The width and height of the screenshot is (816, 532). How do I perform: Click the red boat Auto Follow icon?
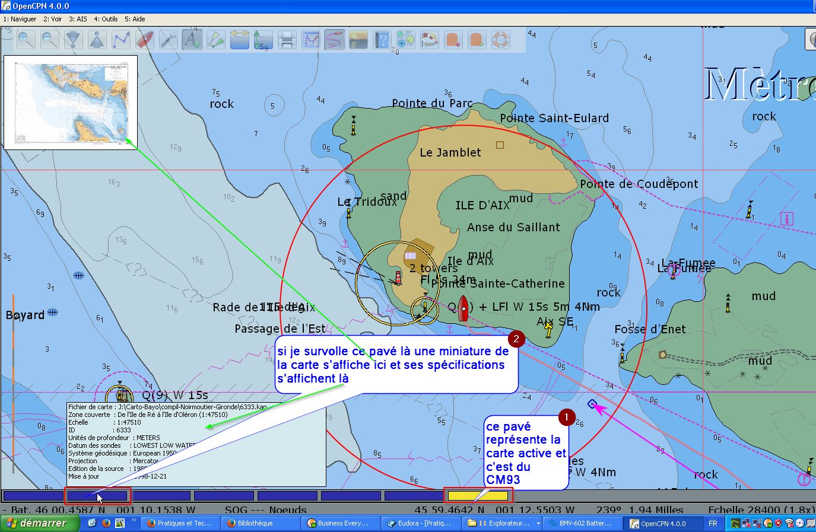pos(145,40)
